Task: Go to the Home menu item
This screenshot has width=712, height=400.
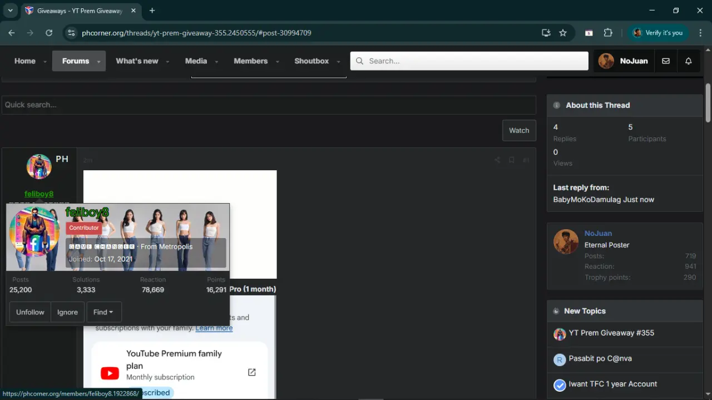Action: point(25,61)
